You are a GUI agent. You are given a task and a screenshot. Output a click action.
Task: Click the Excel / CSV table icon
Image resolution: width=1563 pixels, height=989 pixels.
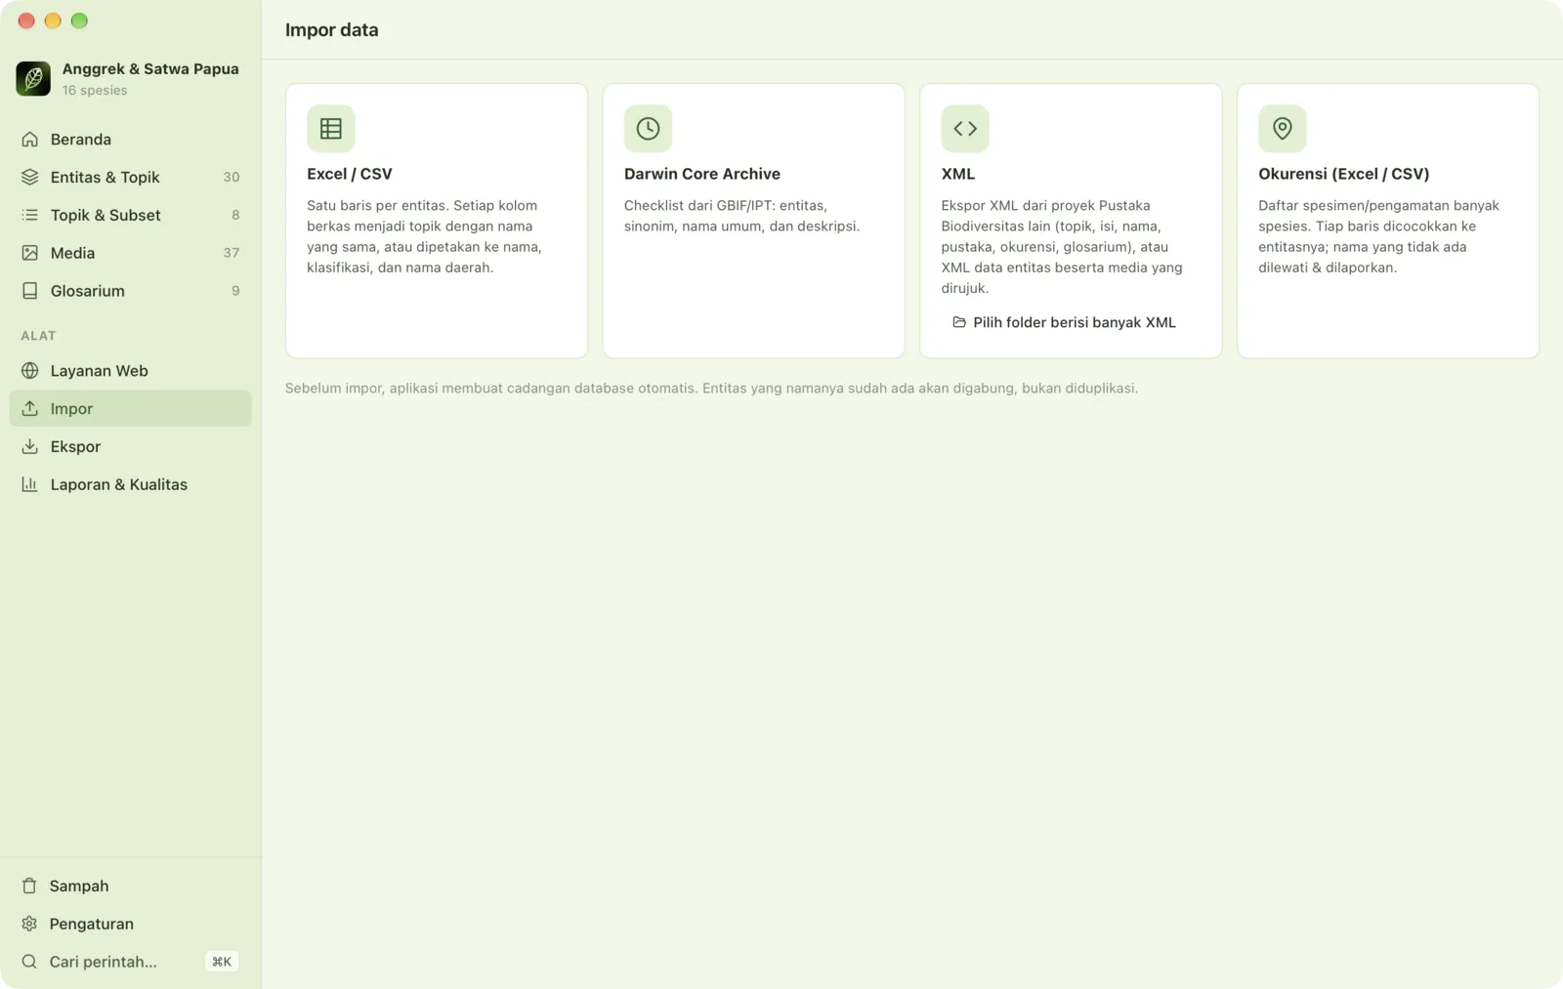coord(330,128)
